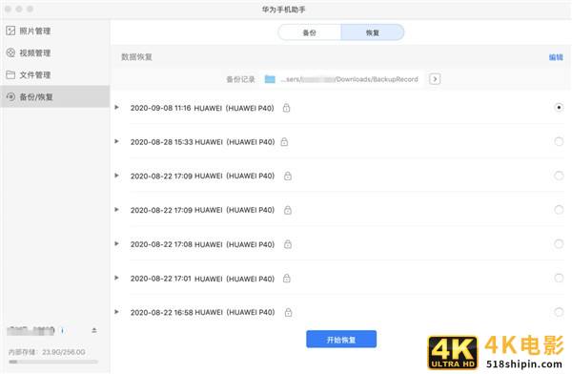The height and width of the screenshot is (374, 572).
Task: Select the 2020-09-08 11:16 backup radio button
Action: pyautogui.click(x=559, y=108)
